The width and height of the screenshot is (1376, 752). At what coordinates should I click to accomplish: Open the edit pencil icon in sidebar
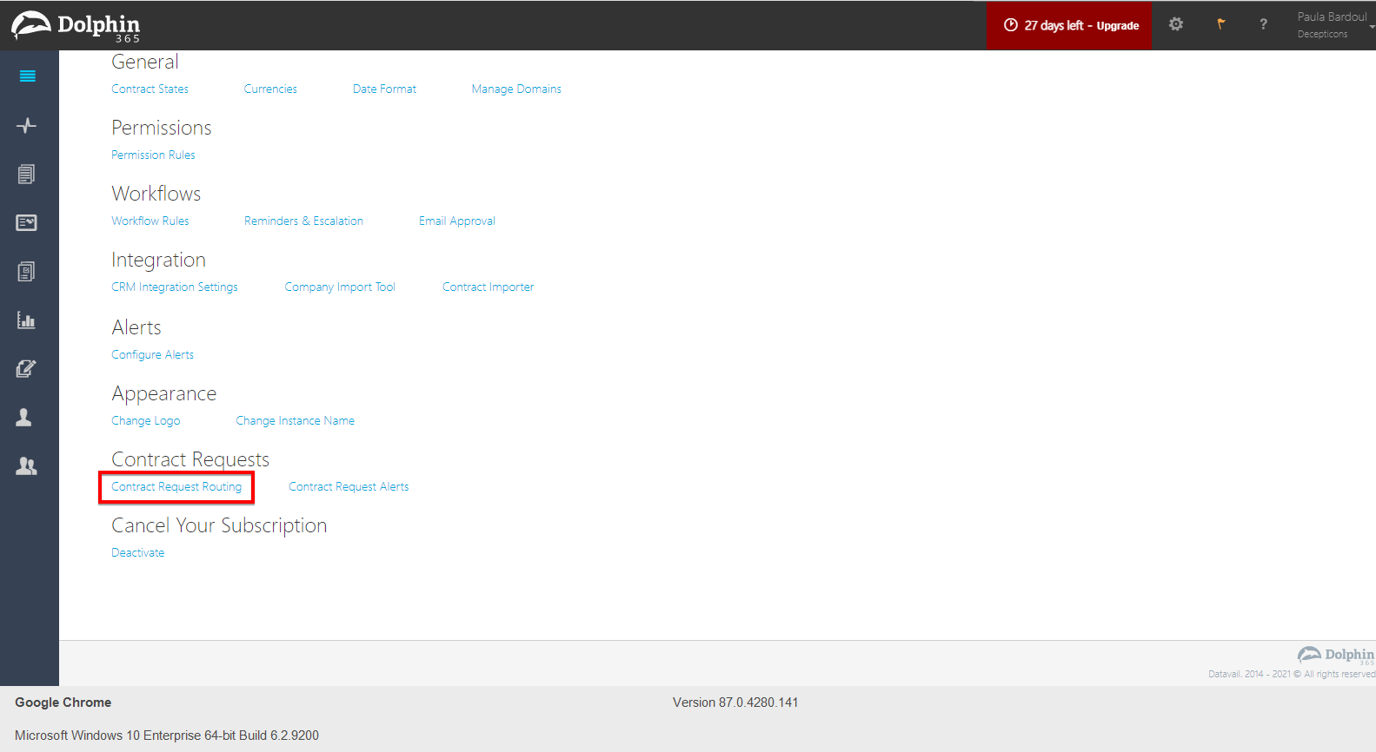27,369
